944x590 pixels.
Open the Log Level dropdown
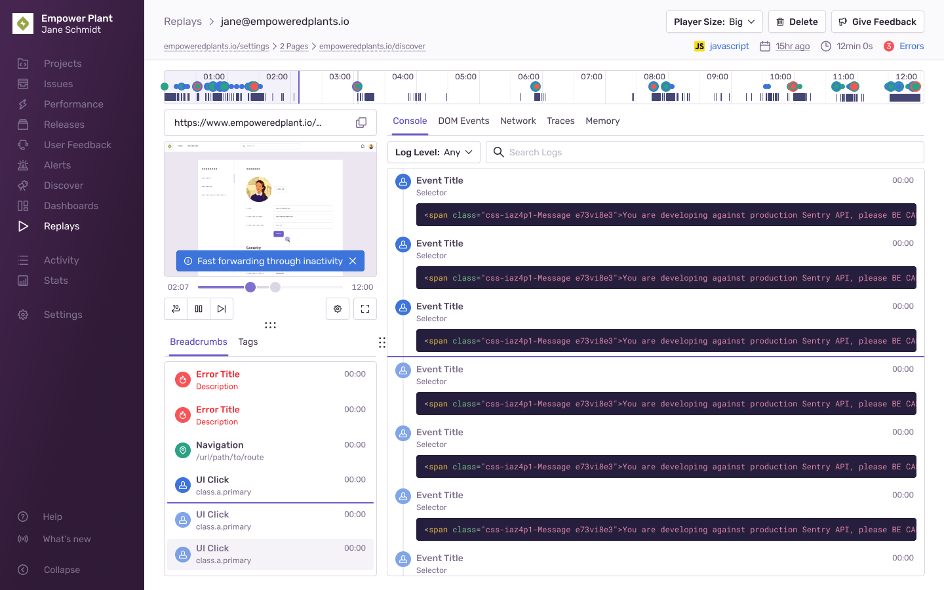point(434,152)
